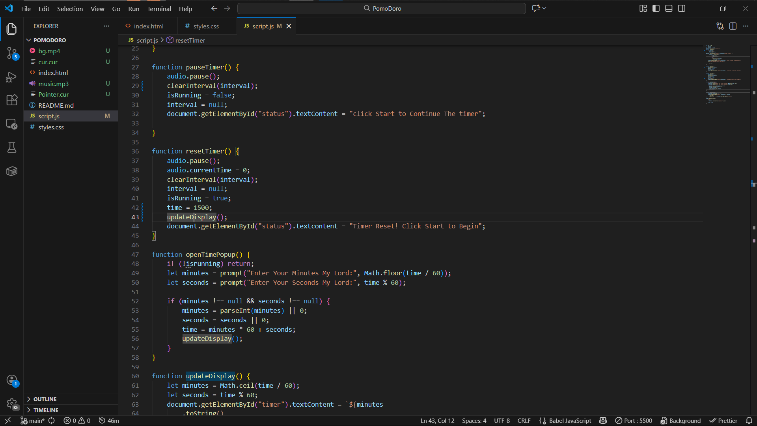Open the Remote Explorer icon

(12, 124)
